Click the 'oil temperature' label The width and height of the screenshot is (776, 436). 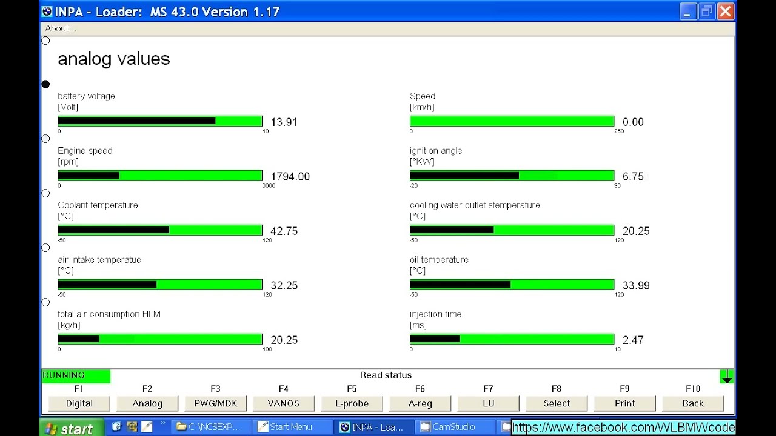[x=439, y=260]
